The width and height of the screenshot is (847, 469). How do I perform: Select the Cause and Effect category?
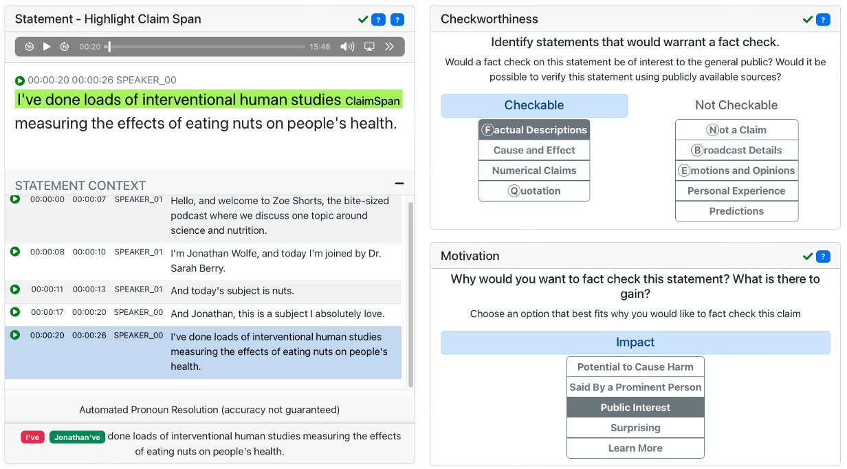pyautogui.click(x=534, y=150)
